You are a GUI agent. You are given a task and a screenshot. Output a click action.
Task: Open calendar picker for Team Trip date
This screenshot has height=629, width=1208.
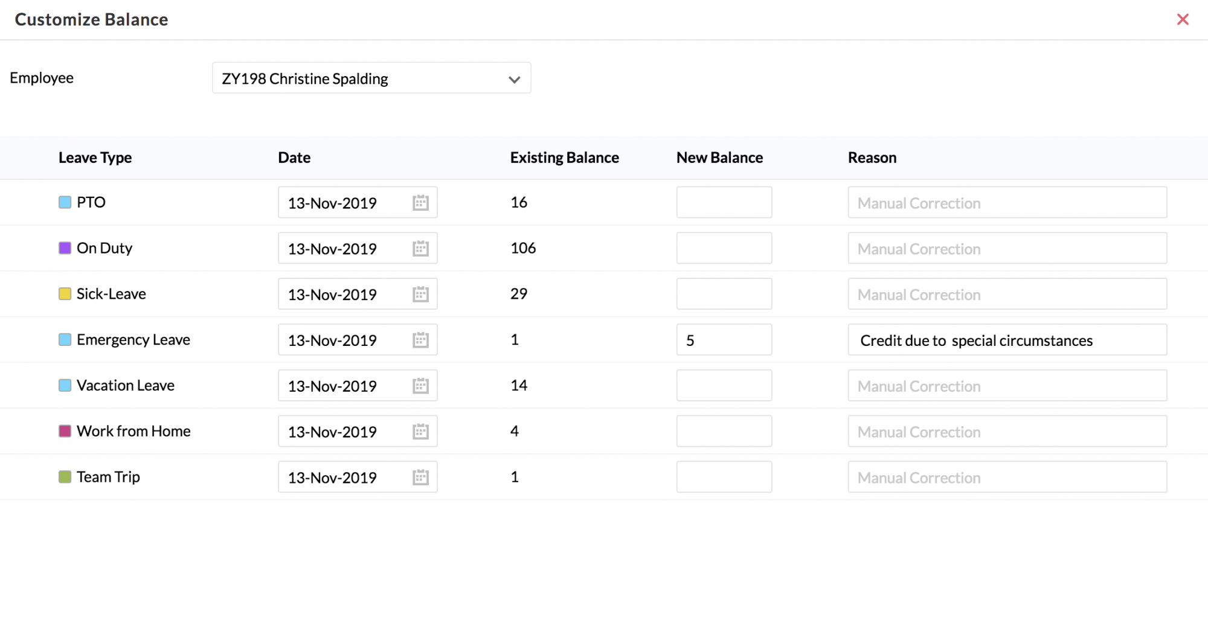click(x=420, y=477)
